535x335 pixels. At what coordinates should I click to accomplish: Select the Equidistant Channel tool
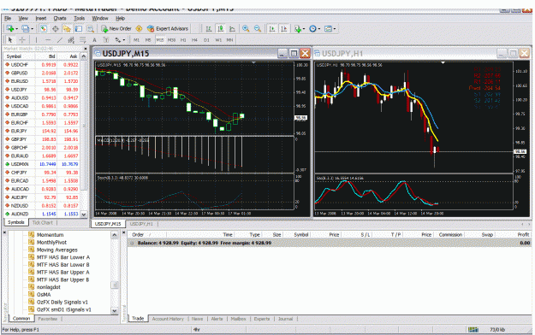[71, 40]
